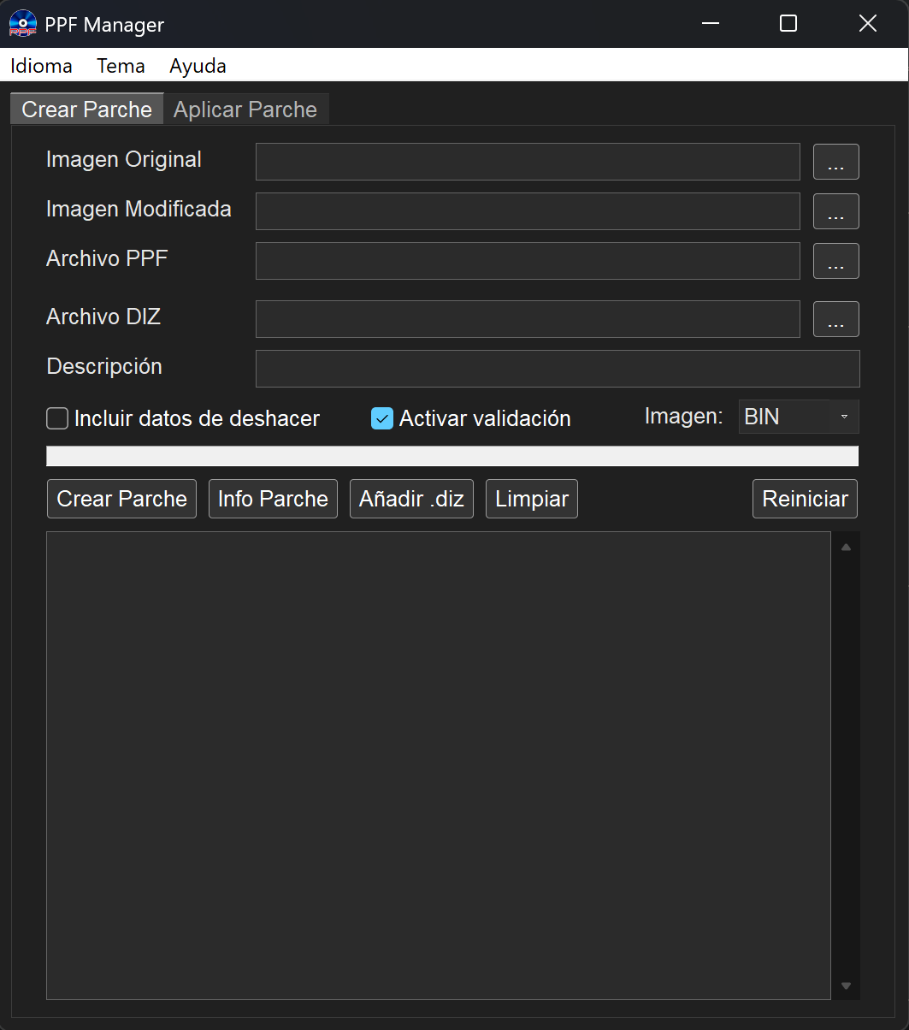Click the Info Parche button
The height and width of the screenshot is (1030, 909).
(273, 499)
